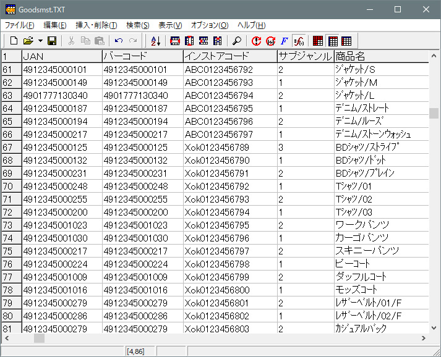The height and width of the screenshot is (357, 441).
Task: Toggle the rightmost grid display mode button
Action: [x=346, y=41]
